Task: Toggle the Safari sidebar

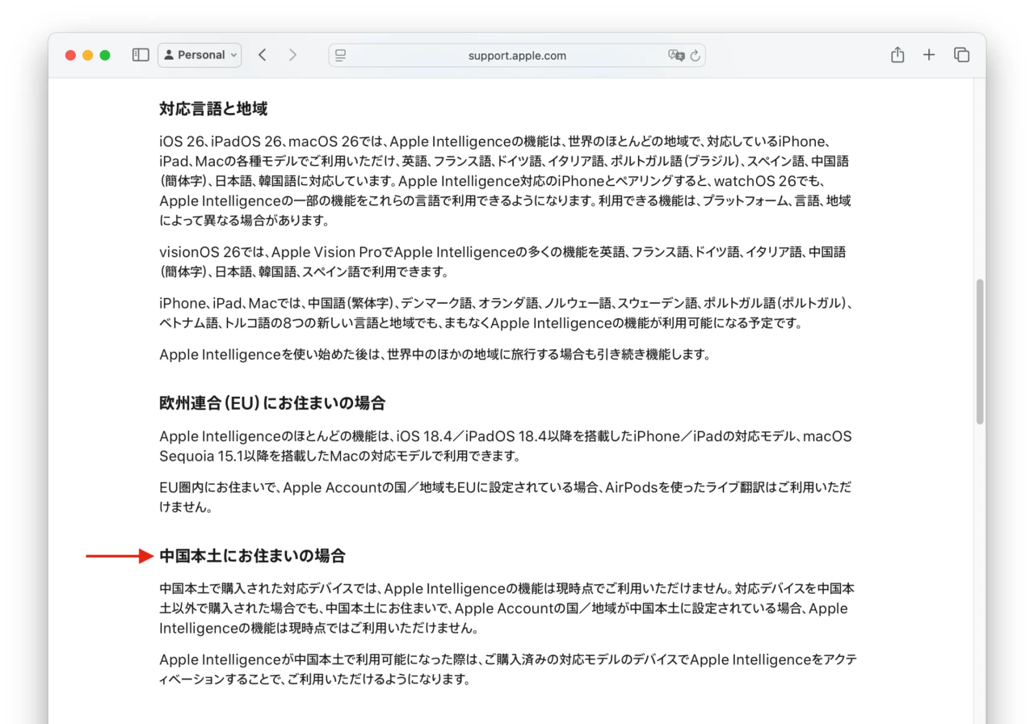Action: 140,54
